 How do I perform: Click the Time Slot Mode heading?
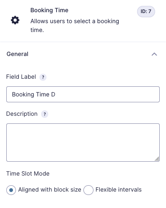click(x=28, y=173)
